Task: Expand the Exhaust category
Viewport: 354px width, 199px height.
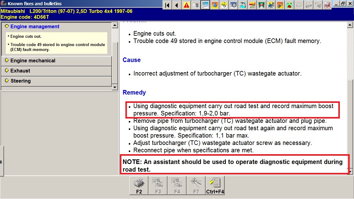Action: (x=20, y=71)
